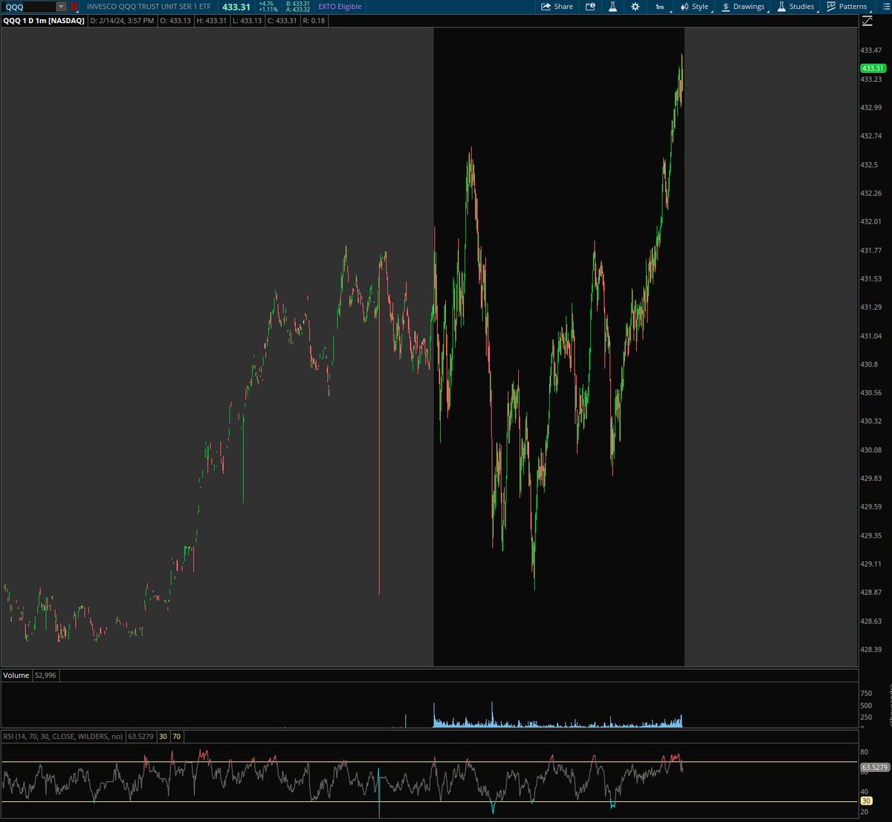This screenshot has width=892, height=822.
Task: Click the 433.47 price axis label
Action: [870, 50]
